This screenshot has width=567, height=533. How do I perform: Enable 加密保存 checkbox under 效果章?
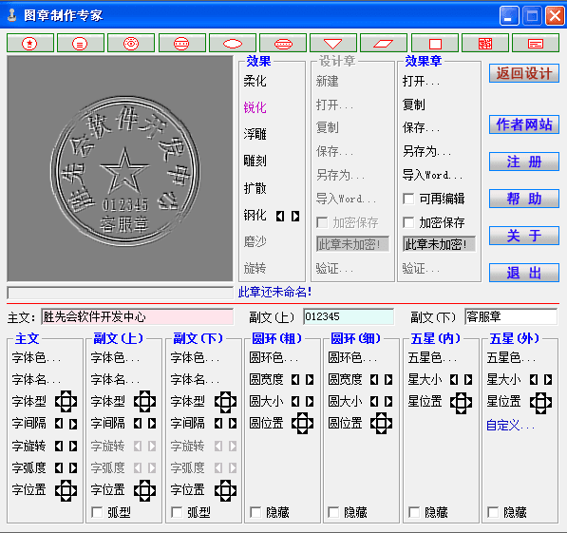[408, 222]
